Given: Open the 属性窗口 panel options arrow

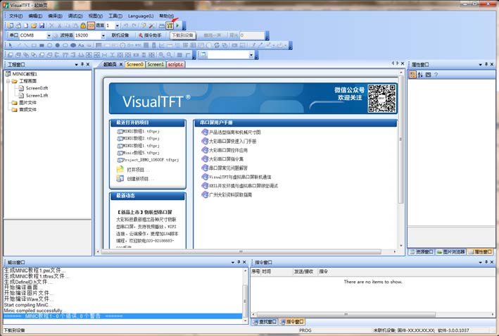Looking at the screenshot, I should 480,64.
